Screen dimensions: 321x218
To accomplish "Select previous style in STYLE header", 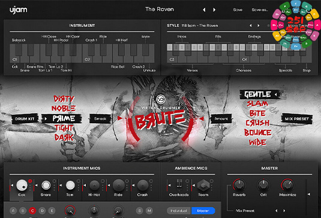I will pyautogui.click(x=251, y=26).
